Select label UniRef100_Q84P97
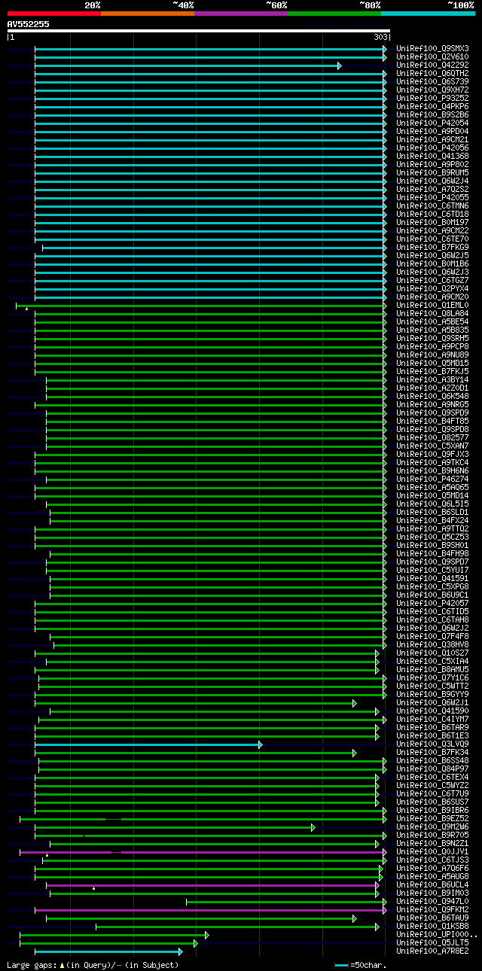The width and height of the screenshot is (482, 971). coord(432,769)
